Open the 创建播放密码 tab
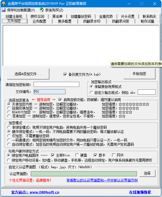 [x=81, y=16]
